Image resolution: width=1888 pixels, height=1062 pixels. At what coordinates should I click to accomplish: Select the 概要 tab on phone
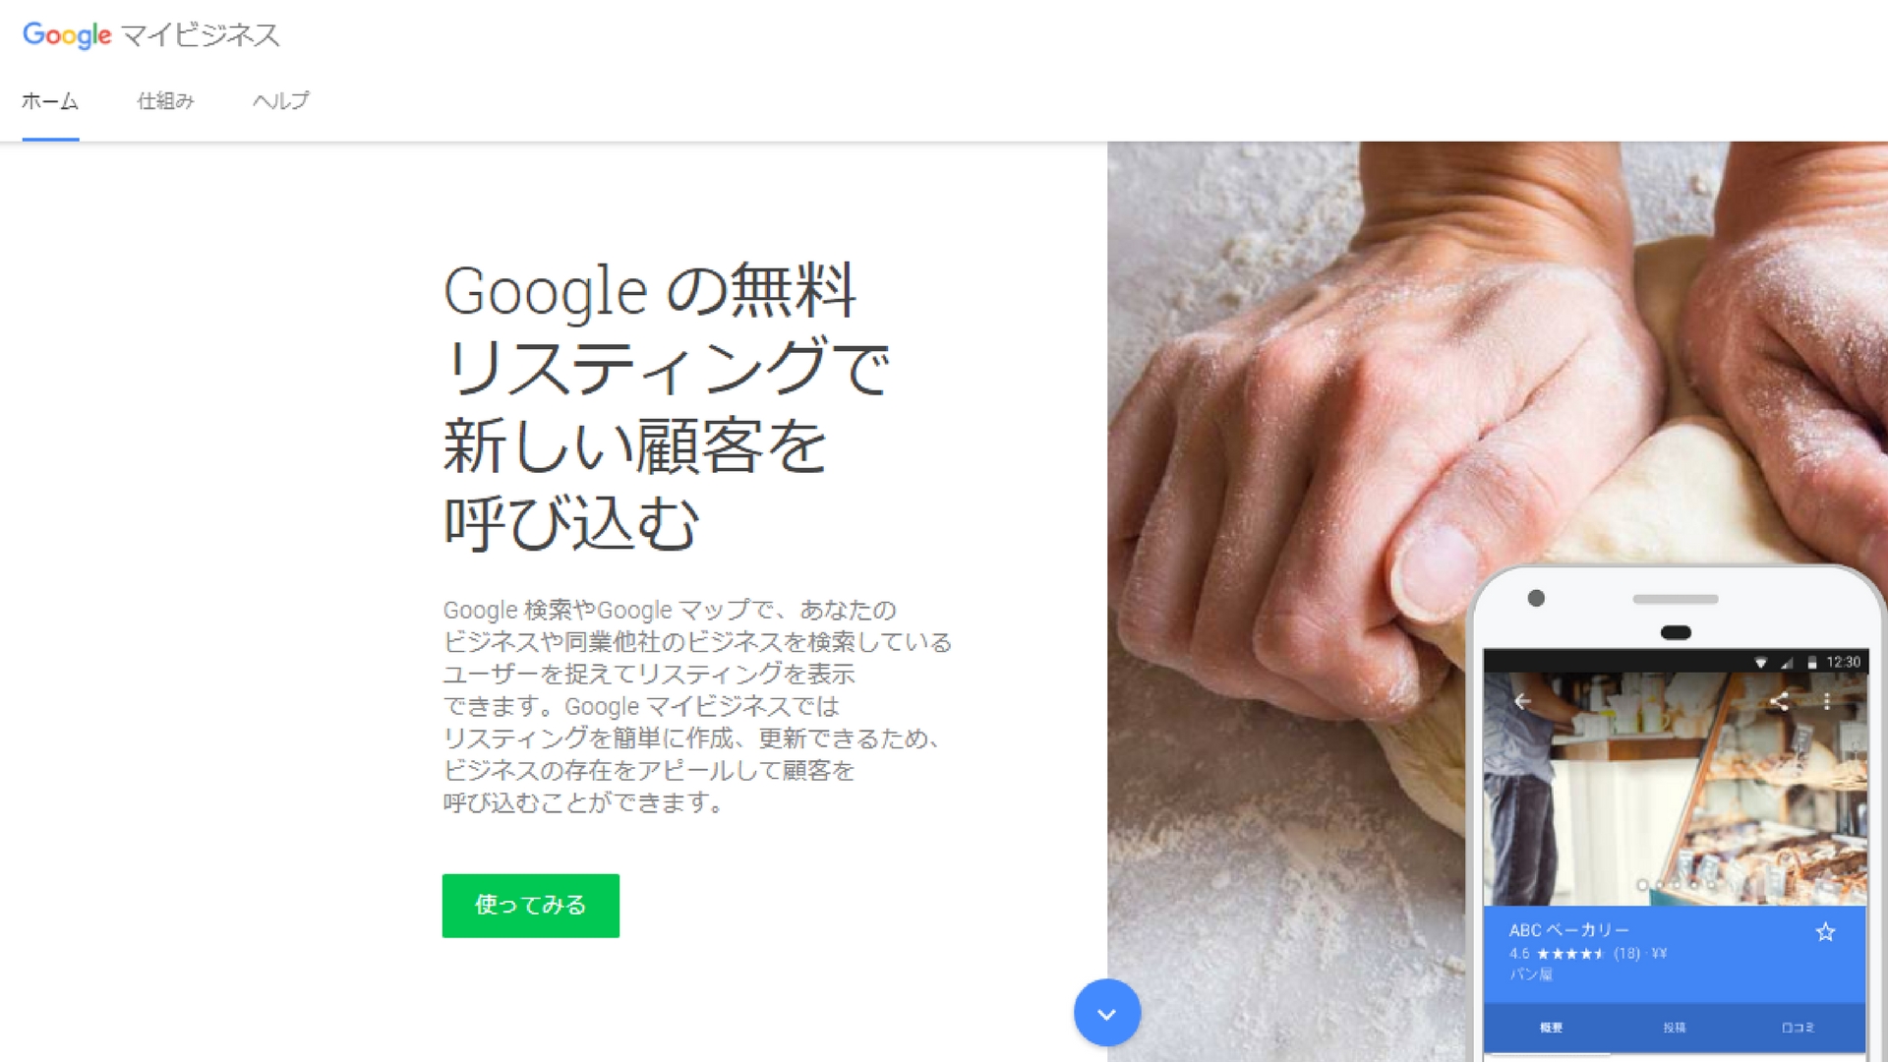point(1551,1028)
